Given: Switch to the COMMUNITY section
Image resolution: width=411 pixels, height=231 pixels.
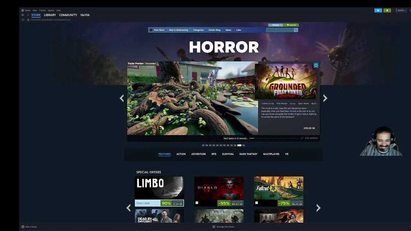Looking at the screenshot, I should (68, 15).
